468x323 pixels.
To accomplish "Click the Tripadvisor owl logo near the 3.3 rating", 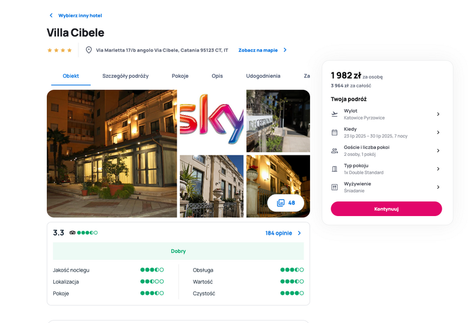I will tap(72, 232).
